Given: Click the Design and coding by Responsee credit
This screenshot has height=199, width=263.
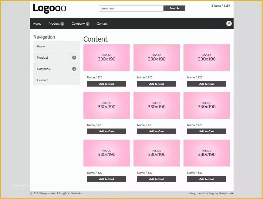Looking at the screenshot, I should coord(211,193).
